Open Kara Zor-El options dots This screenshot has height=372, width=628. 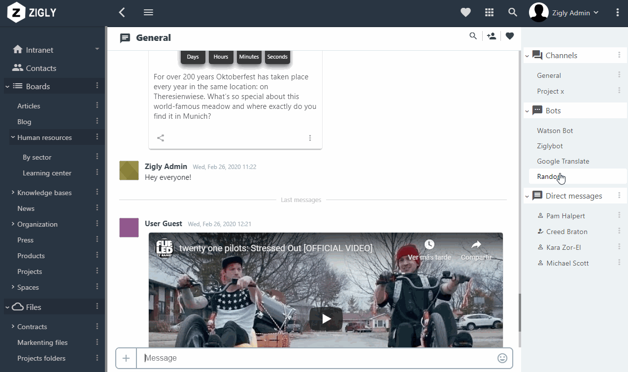619,247
